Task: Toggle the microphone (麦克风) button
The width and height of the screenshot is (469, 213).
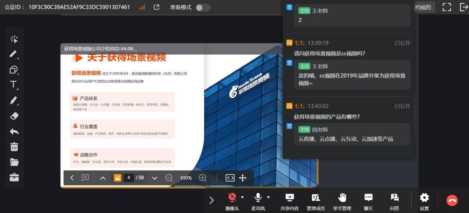Action: (258, 201)
